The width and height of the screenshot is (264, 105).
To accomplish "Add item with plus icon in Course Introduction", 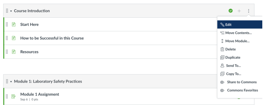I will tap(239, 11).
